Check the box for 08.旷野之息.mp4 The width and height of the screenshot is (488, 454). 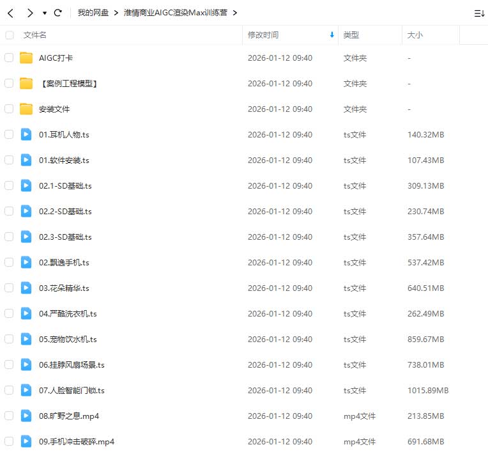click(x=9, y=416)
